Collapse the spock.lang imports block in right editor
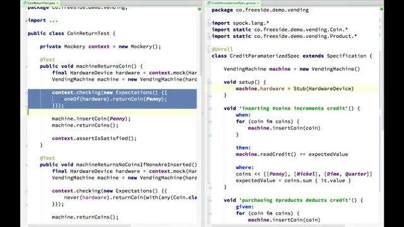Image resolution: width=404 pixels, height=227 pixels. pyautogui.click(x=210, y=23)
